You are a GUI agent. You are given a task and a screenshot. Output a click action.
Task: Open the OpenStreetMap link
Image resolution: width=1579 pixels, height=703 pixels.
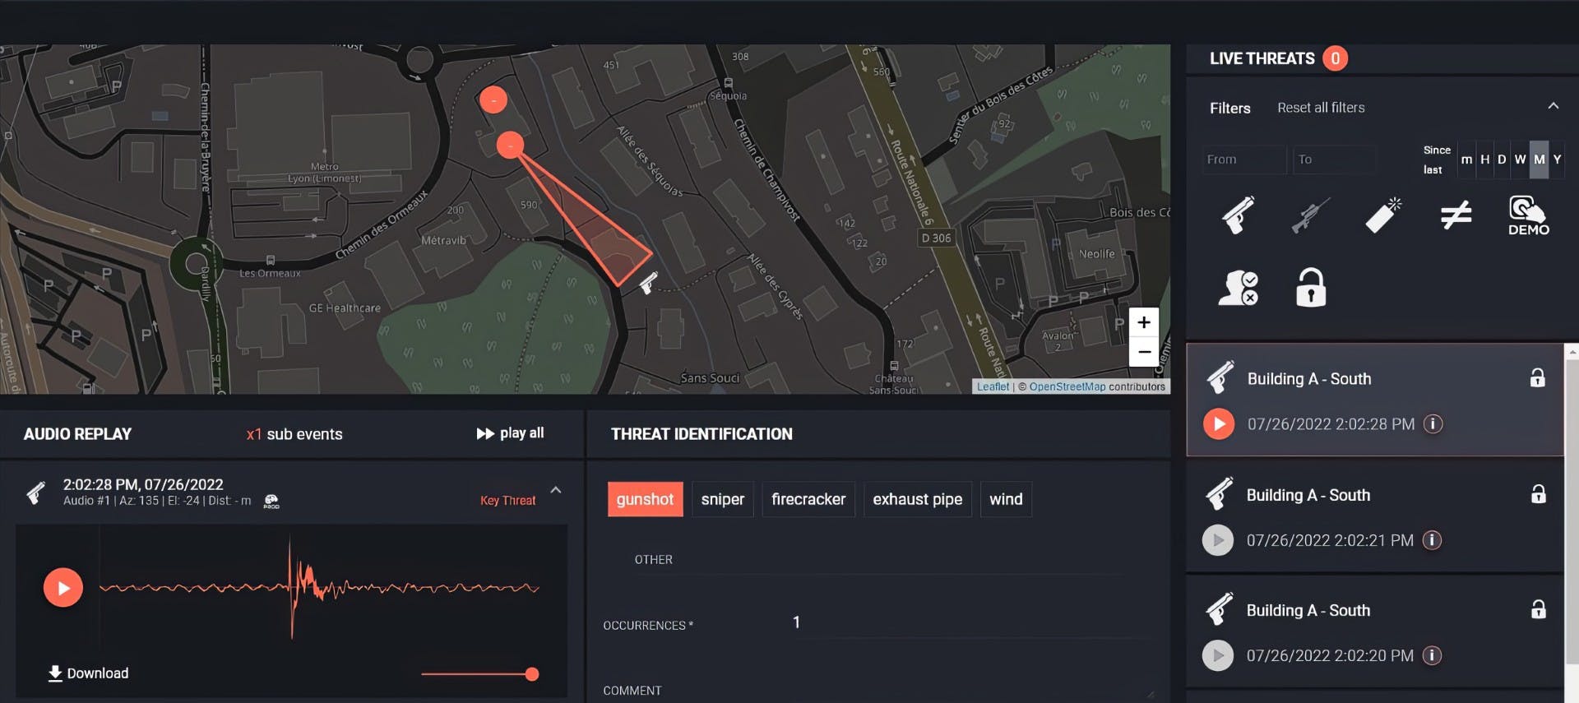1067,386
